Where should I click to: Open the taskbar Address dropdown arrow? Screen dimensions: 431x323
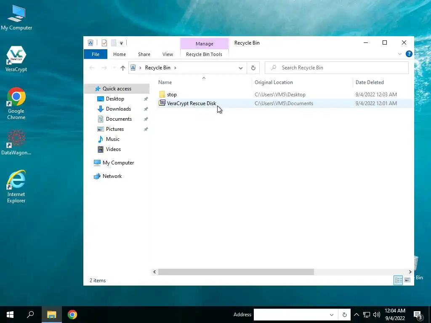(332, 315)
